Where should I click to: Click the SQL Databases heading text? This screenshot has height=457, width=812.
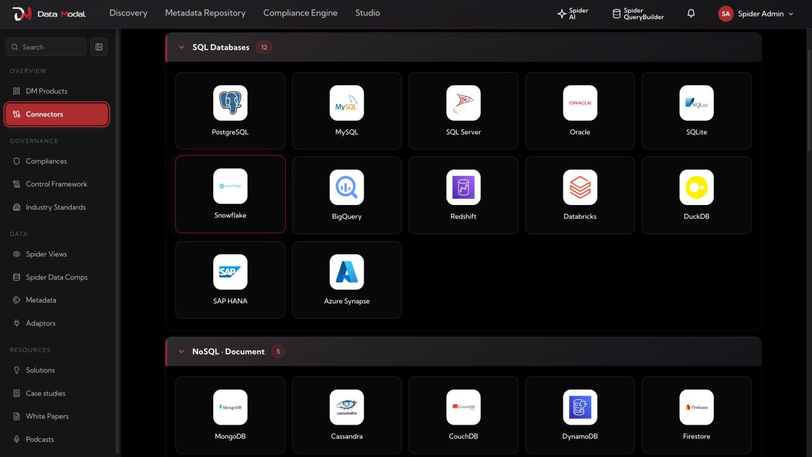221,47
